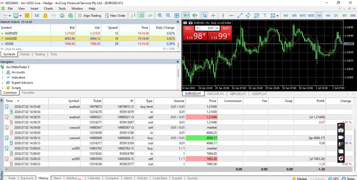Select the Fibonacci retracement tool
The width and height of the screenshot is (357, 180).
[x=256, y=15]
